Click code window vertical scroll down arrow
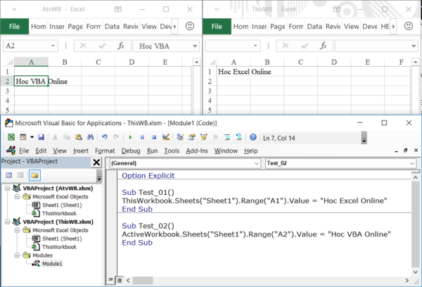The height and width of the screenshot is (287, 422). pos(415,272)
